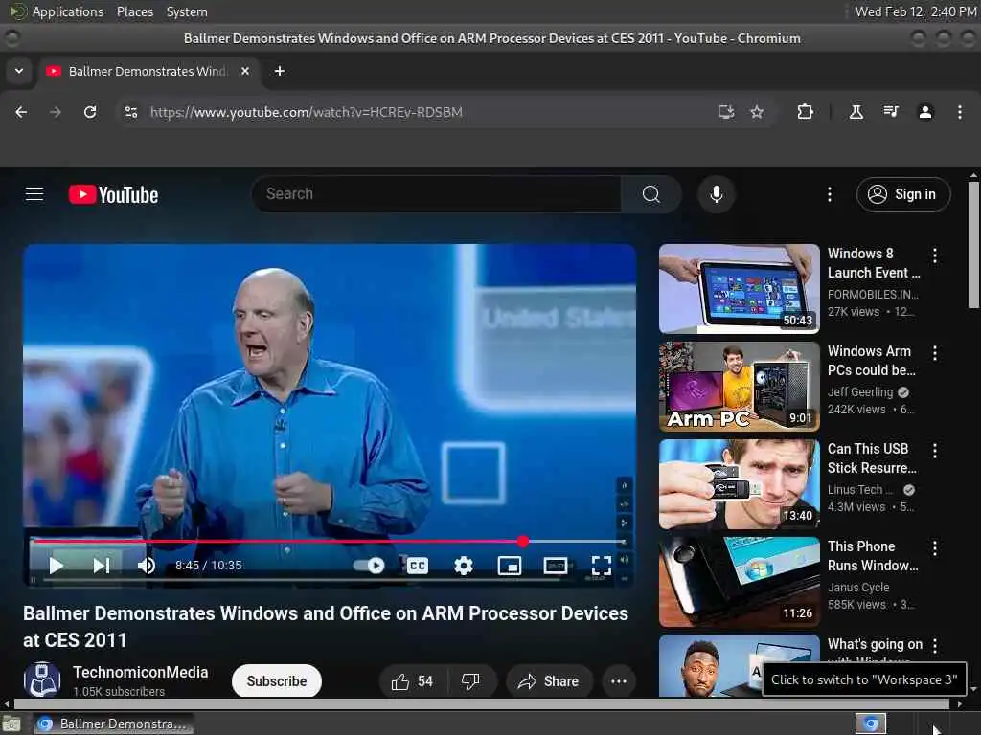Click the YouTube search magnifier button
981x735 pixels.
tap(650, 194)
